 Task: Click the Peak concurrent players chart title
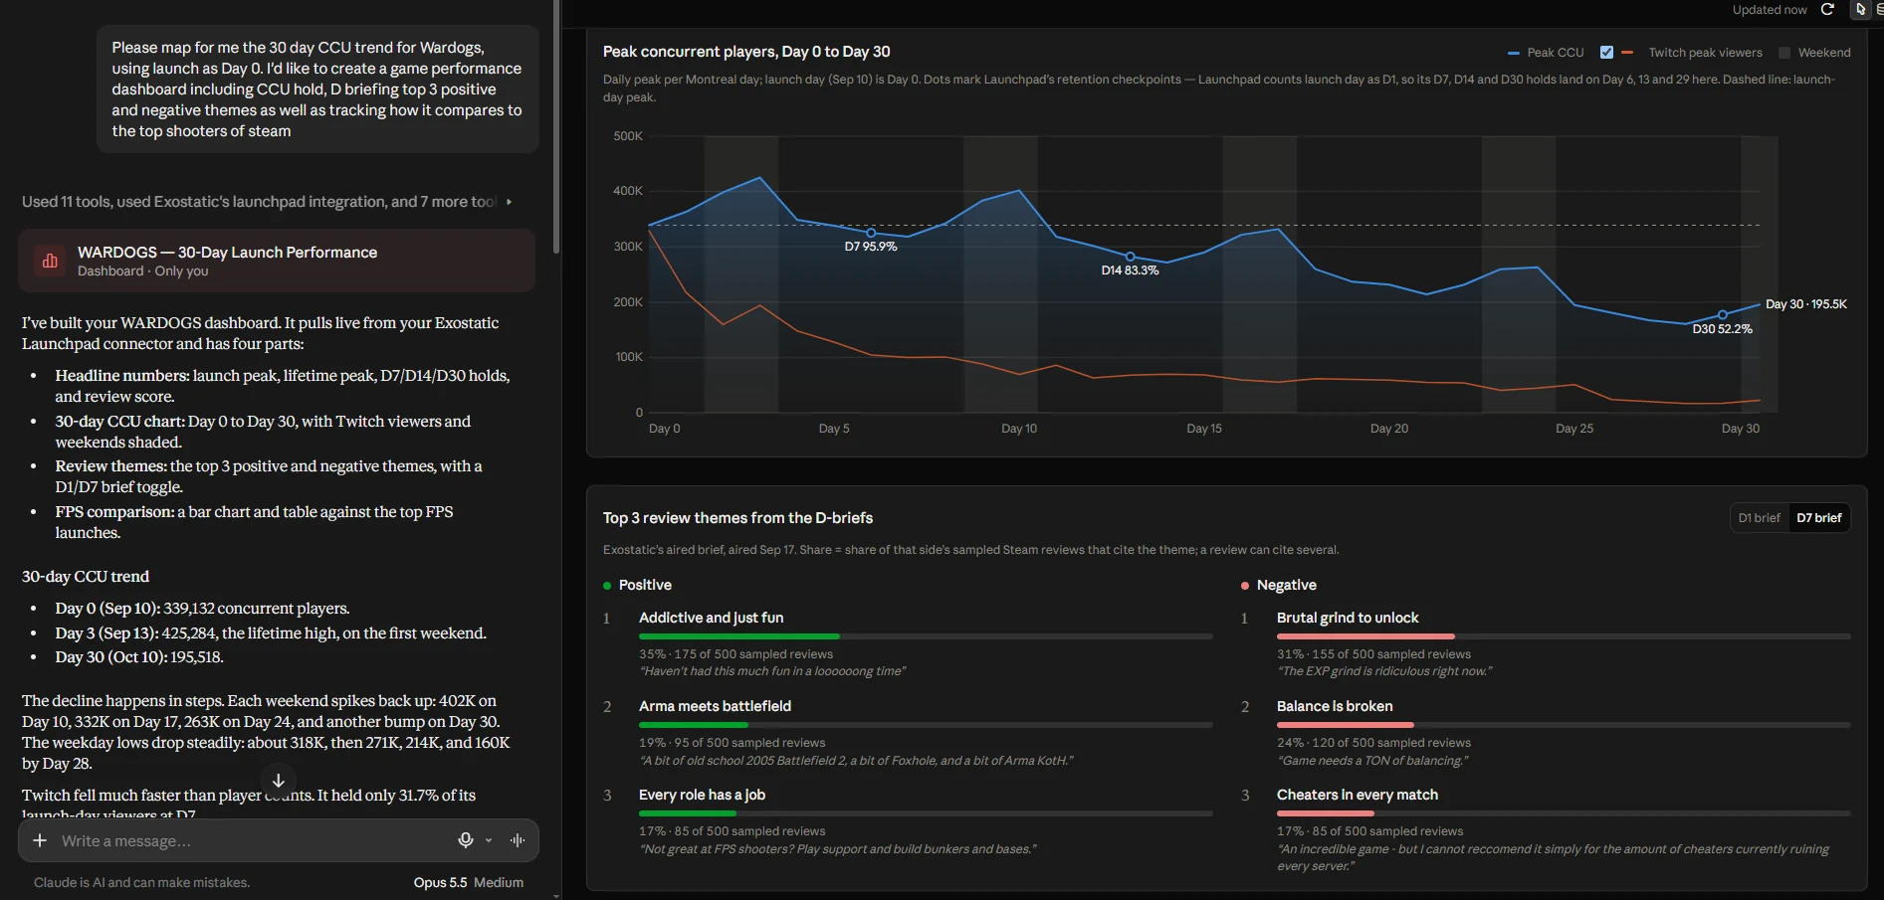(746, 52)
